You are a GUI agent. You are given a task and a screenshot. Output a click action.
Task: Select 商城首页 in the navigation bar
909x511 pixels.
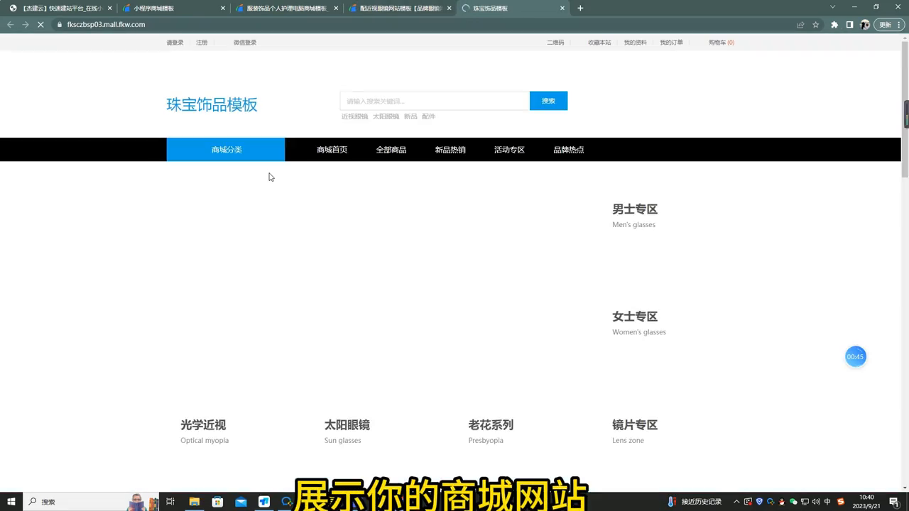332,149
